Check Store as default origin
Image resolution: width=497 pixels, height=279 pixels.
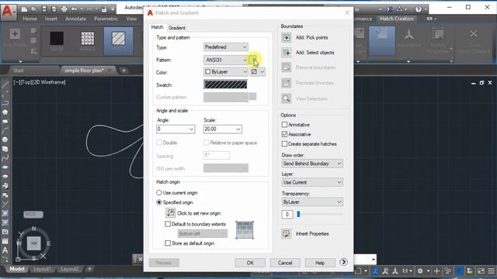pos(168,243)
